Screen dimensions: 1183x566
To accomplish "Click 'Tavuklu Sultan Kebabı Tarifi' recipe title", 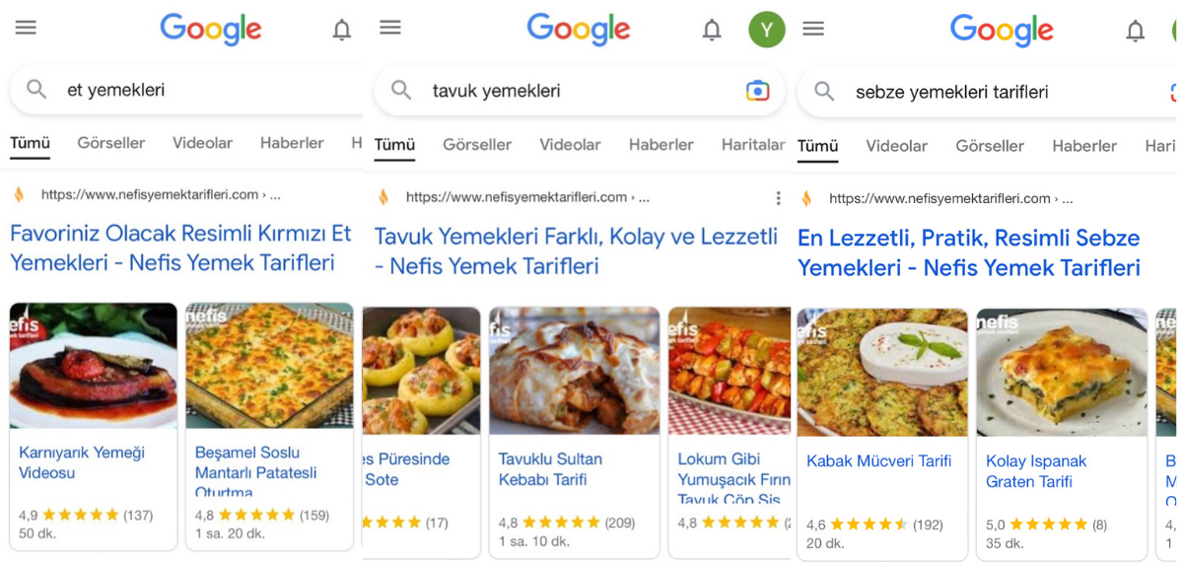I will [549, 469].
